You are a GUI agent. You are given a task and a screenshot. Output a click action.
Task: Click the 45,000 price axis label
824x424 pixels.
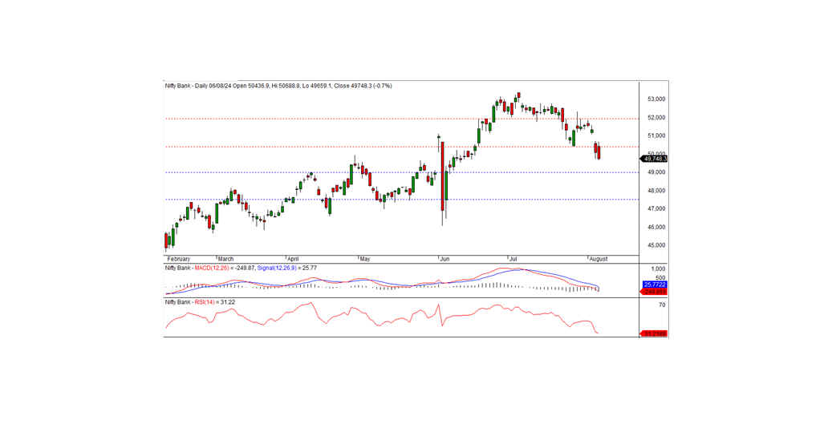point(657,245)
